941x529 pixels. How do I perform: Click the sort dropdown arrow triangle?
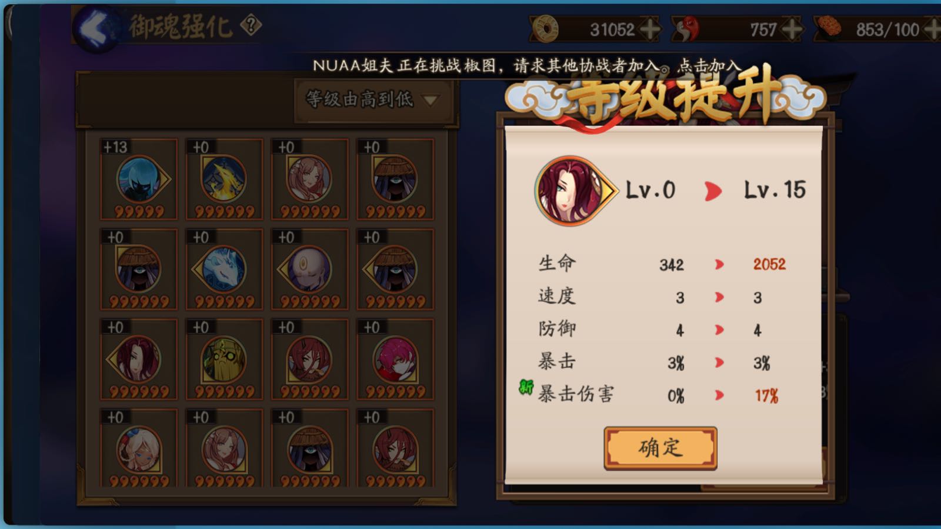pyautogui.click(x=431, y=101)
